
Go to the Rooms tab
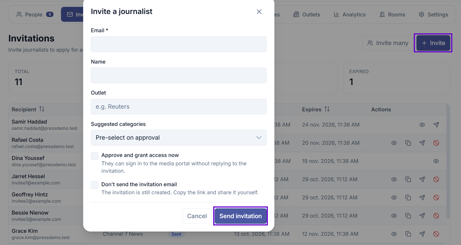392,14
